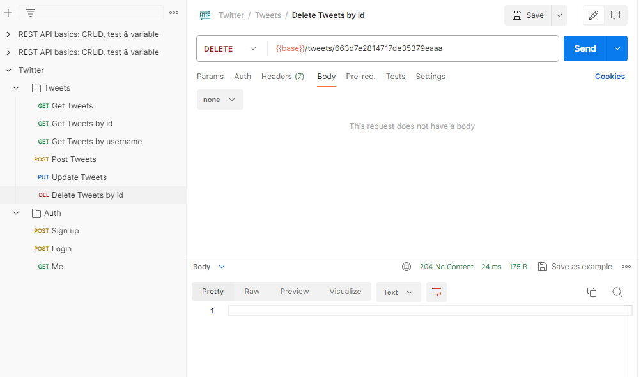
Task: Switch to the Auth tab
Action: pos(242,77)
